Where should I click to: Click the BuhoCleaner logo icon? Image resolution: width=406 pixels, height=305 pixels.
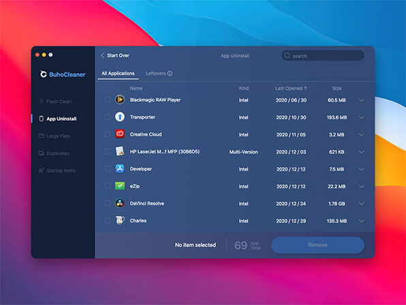pos(44,74)
